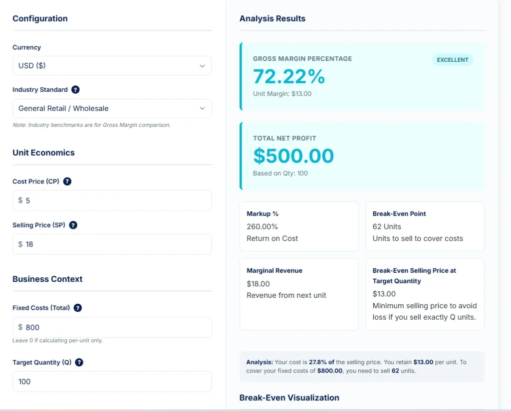Click the question mark next to Selling Price (SP)
Screen dimensions: 511x411
[x=73, y=225]
